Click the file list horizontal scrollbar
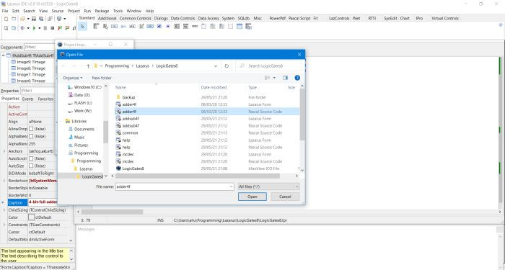Image resolution: width=505 pixels, height=270 pixels. 198,176
